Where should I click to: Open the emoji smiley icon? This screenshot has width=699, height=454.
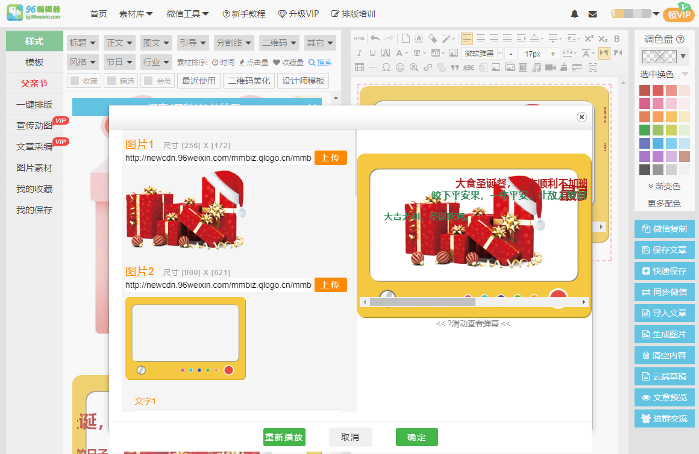tap(400, 67)
